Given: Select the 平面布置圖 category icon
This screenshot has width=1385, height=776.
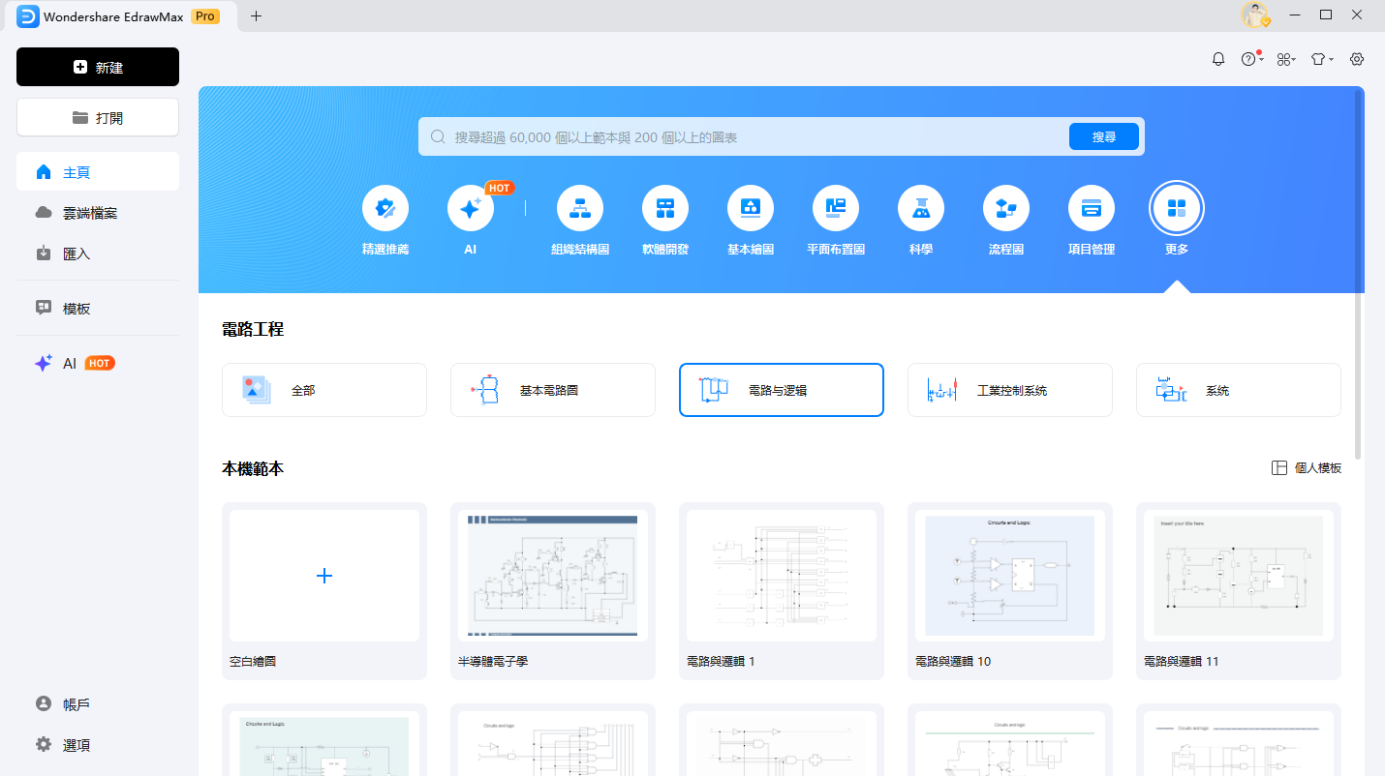Looking at the screenshot, I should [x=836, y=208].
